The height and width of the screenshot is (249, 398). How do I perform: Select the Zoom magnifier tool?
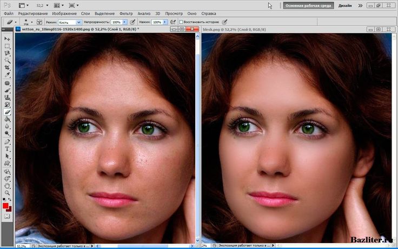coord(8,192)
